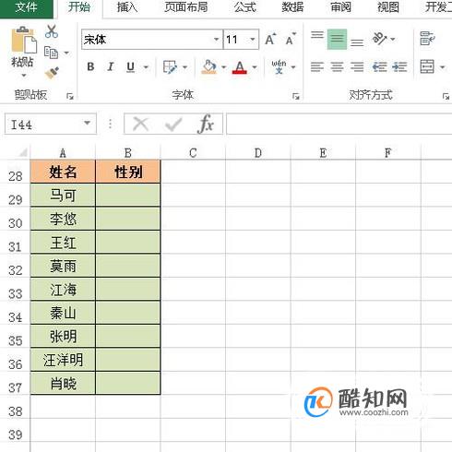Select the Format Painter brush icon
Image resolution: width=452 pixels, height=452 pixels.
[52, 73]
